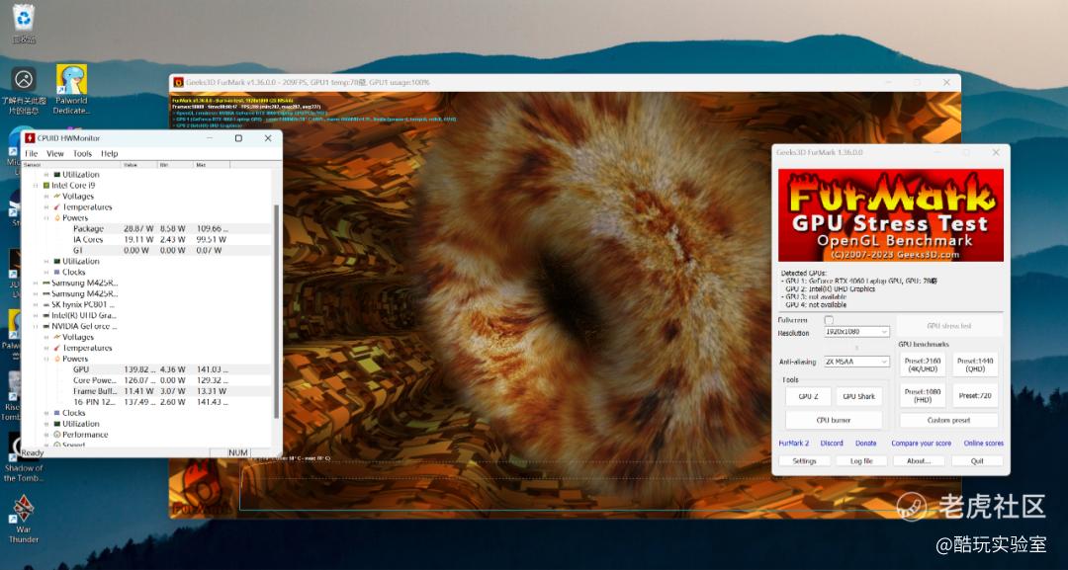
Task: Collapse the NVIDIA GeForce tree node
Action: pos(36,327)
